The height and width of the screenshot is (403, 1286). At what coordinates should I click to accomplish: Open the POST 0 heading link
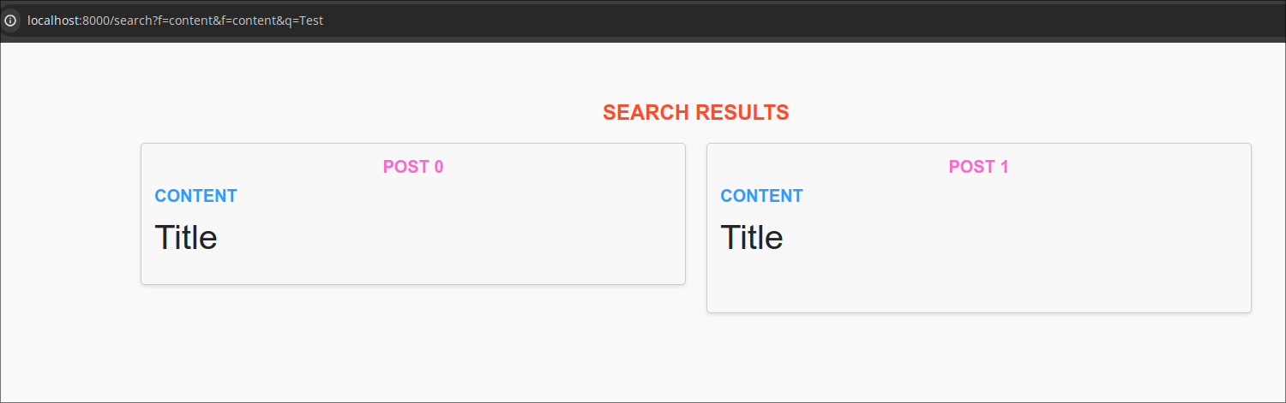click(412, 167)
